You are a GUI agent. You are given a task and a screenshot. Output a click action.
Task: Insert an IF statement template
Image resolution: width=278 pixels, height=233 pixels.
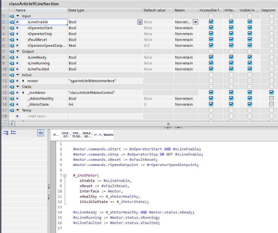click(x=56, y=135)
